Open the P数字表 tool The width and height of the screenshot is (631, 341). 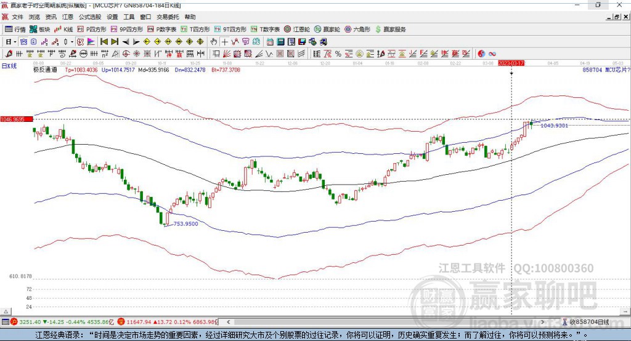161,30
